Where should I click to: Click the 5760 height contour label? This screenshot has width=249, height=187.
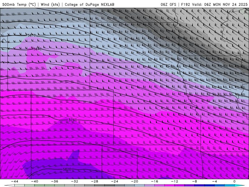[x=73, y=120]
